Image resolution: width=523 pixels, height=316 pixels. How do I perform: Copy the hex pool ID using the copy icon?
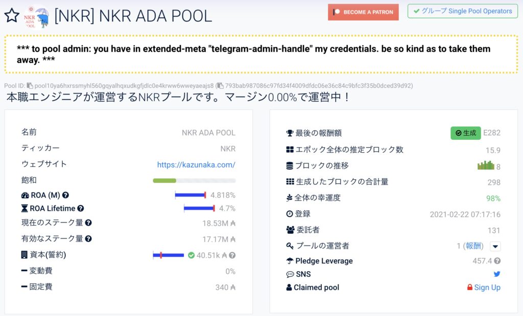220,86
